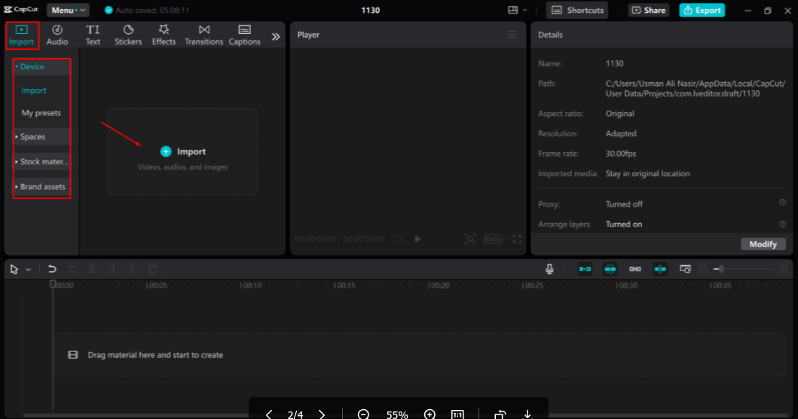Undo the last action
798x419 pixels.
click(52, 269)
